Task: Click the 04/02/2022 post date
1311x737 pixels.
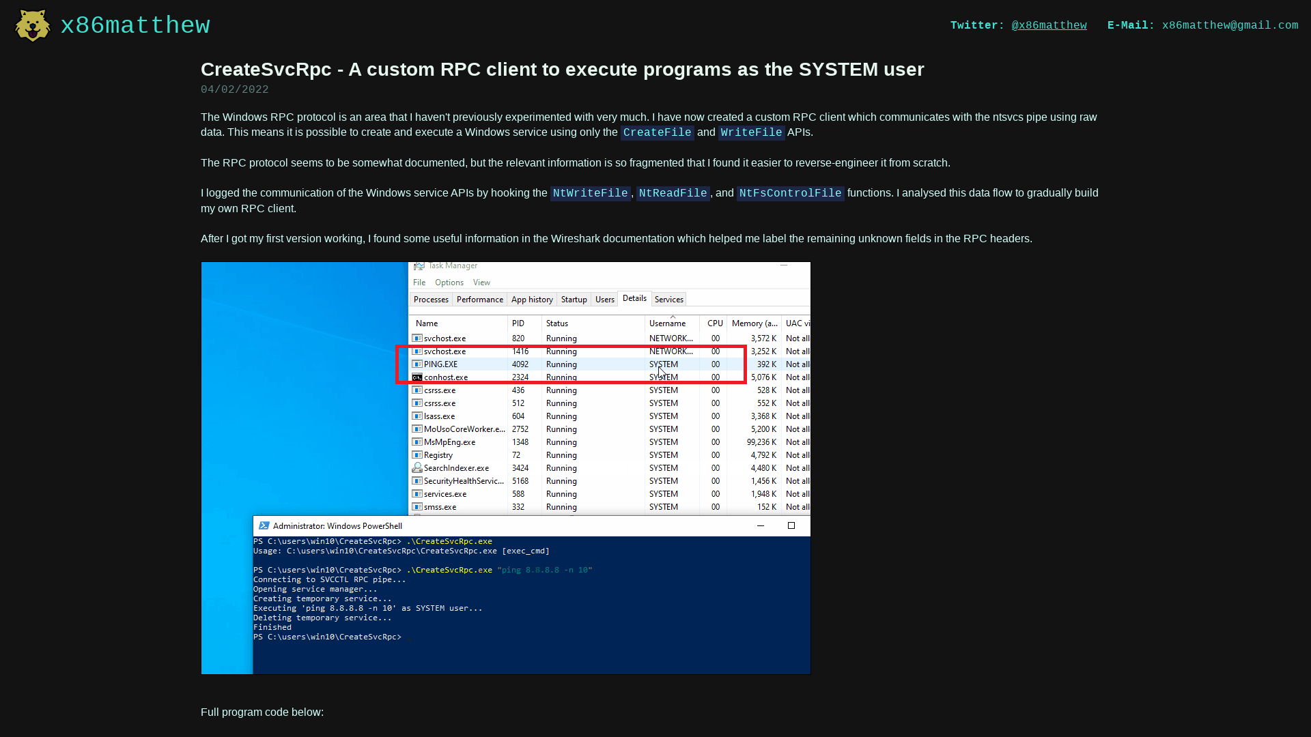Action: pyautogui.click(x=234, y=89)
